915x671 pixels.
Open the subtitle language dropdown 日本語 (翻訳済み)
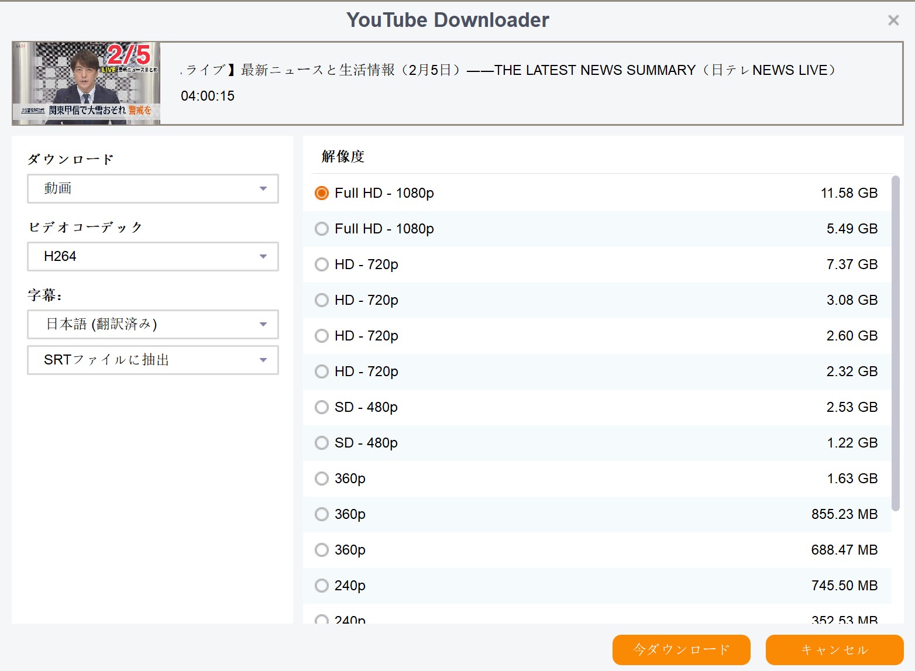(153, 324)
